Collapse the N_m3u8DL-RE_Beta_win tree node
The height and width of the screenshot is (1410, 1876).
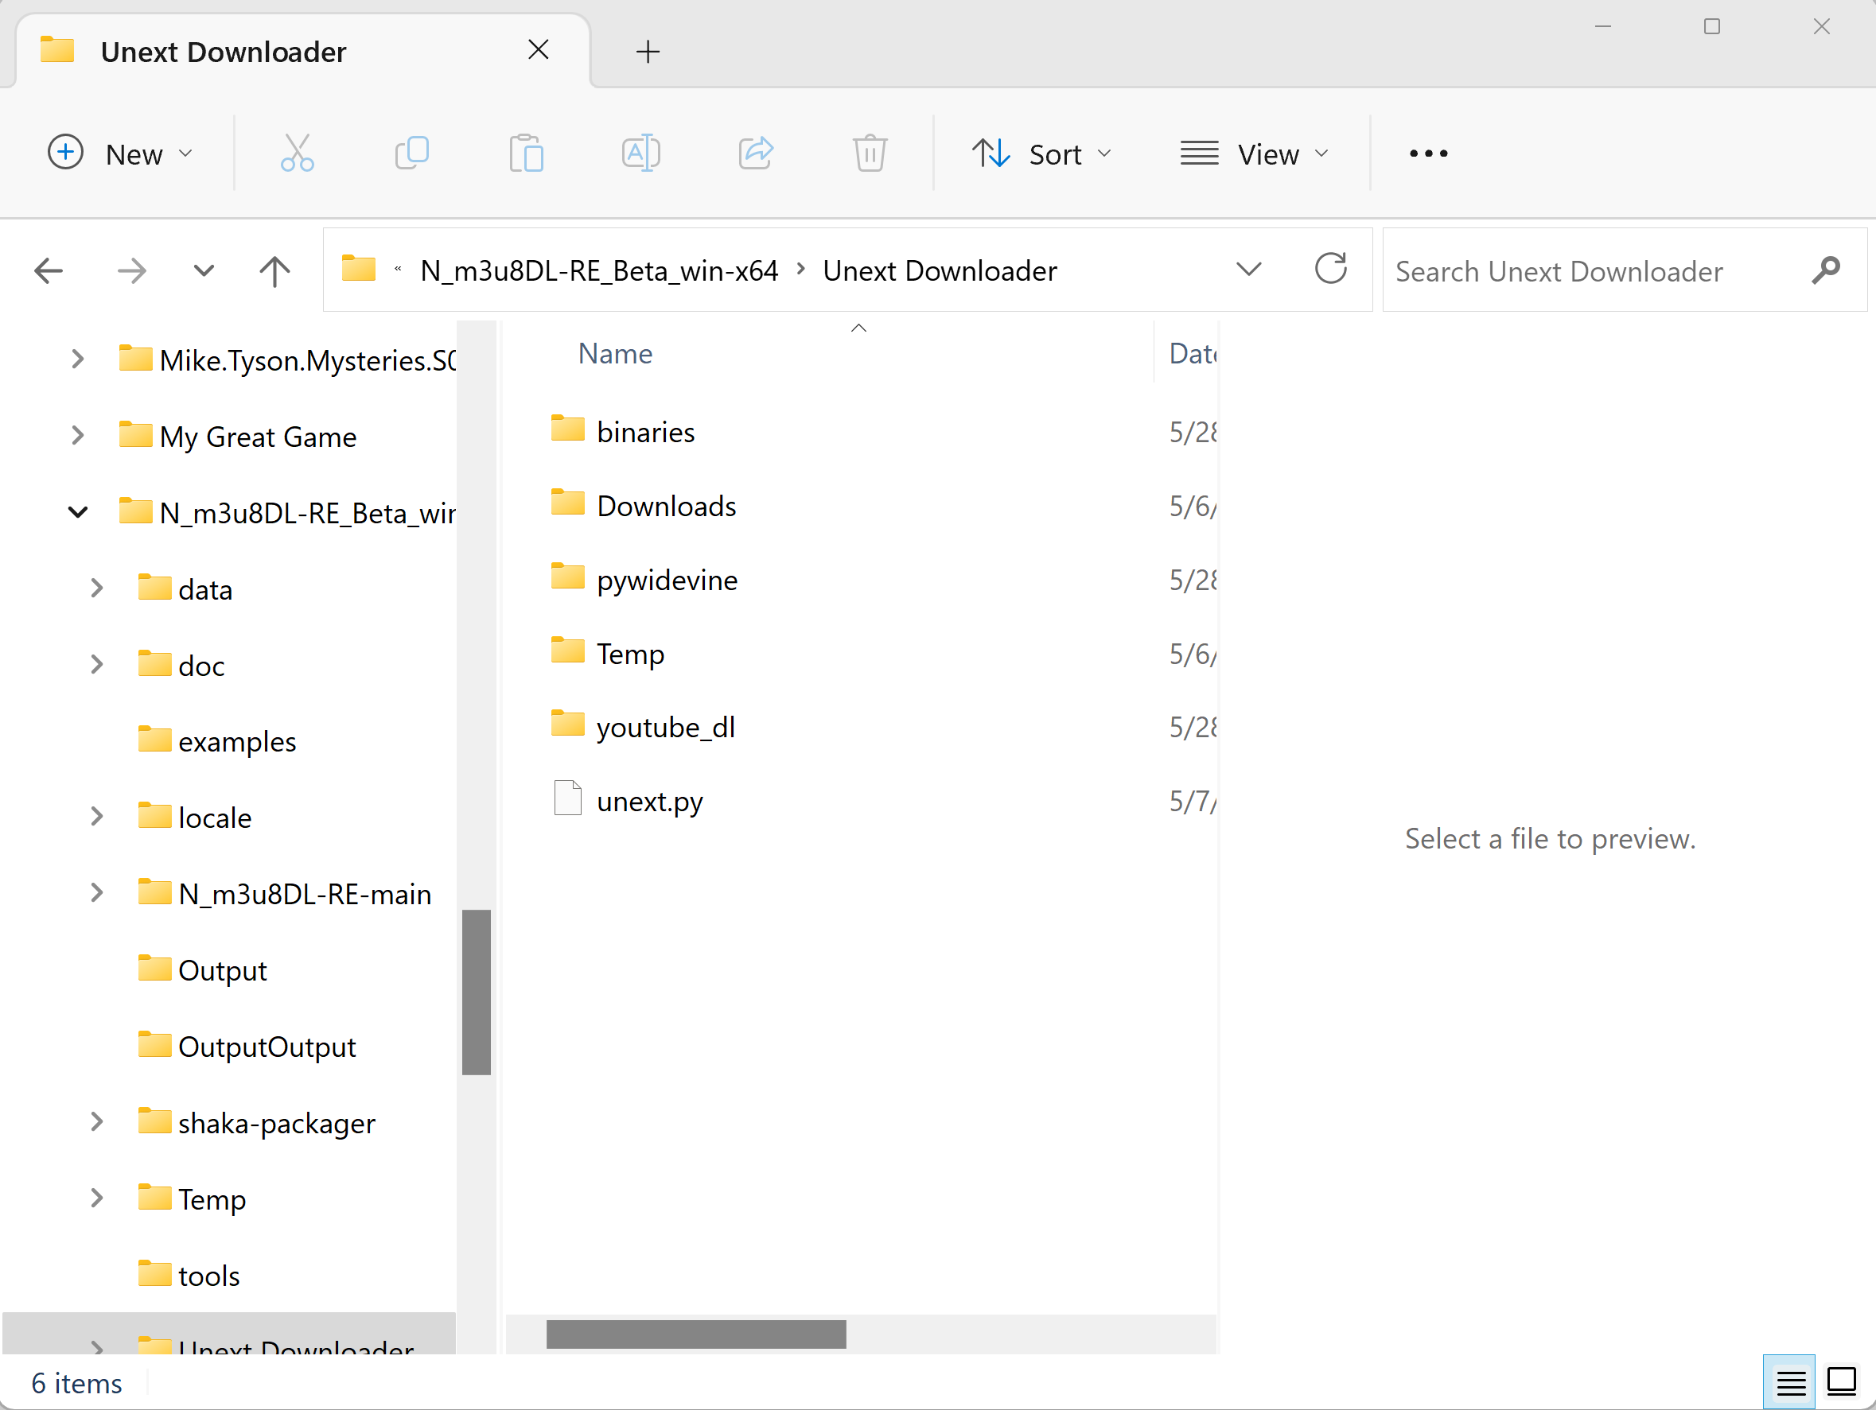coord(77,512)
